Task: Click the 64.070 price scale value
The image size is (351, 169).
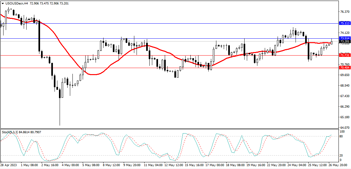Action: tap(345, 128)
